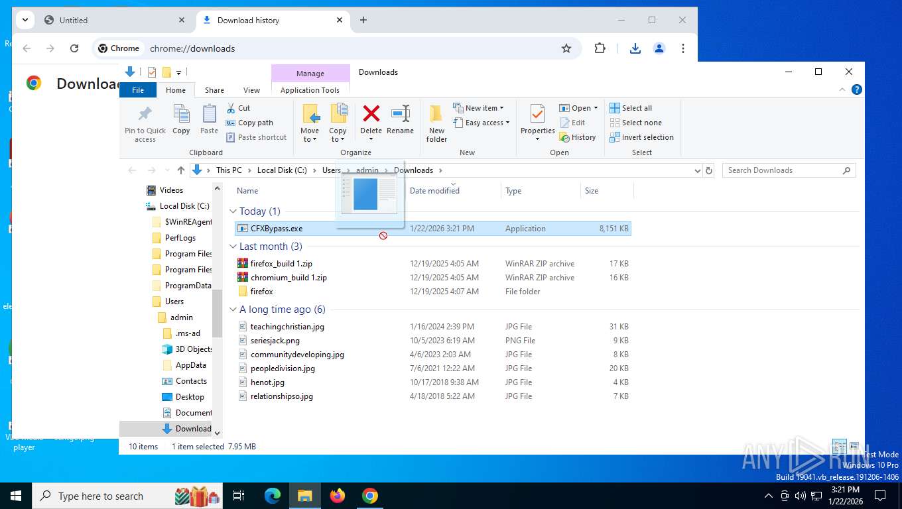Open Chrome Extensions puzzle icon
The image size is (902, 509).
pos(600,48)
